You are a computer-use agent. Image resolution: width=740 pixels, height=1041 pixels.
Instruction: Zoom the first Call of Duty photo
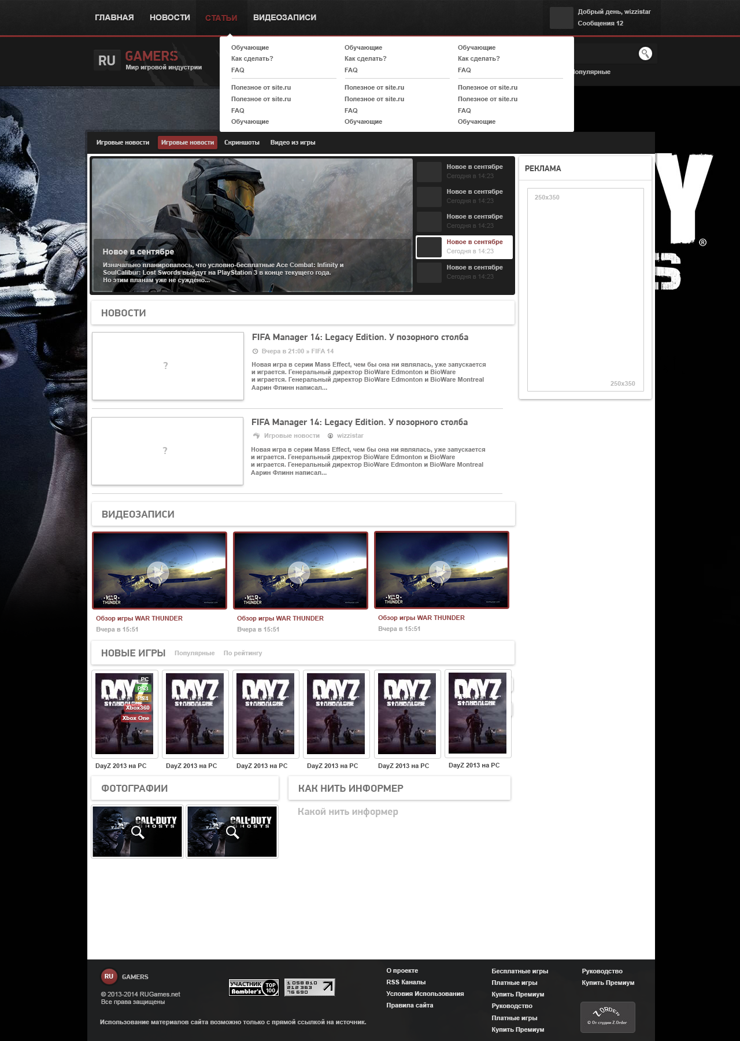point(138,832)
